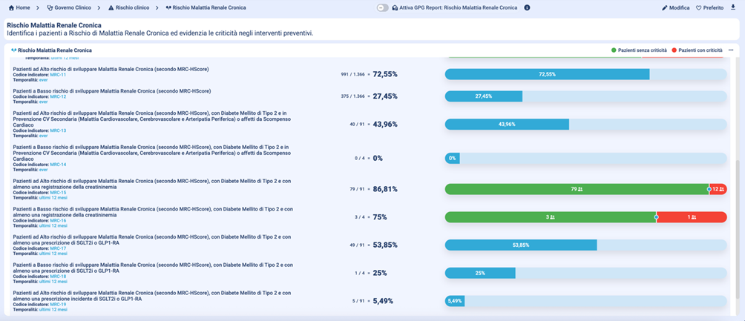The width and height of the screenshot is (745, 321).
Task: Click the Home icon in breadcrumb
Action: (x=11, y=7)
